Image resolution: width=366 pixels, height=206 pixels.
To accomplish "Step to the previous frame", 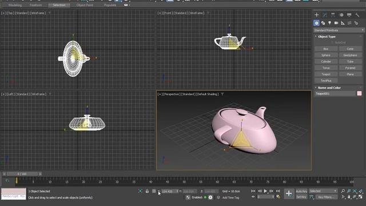I will [260, 191].
